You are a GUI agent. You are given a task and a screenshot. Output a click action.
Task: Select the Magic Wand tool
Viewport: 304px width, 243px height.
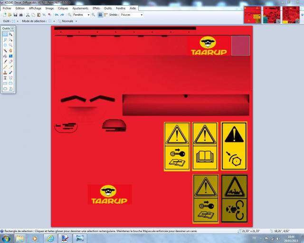(x=5, y=51)
